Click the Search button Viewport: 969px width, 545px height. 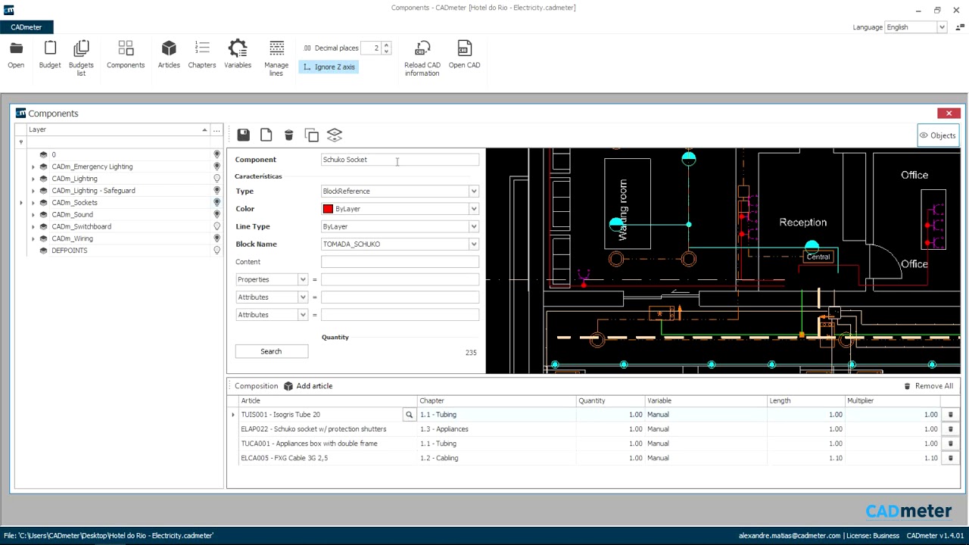271,351
